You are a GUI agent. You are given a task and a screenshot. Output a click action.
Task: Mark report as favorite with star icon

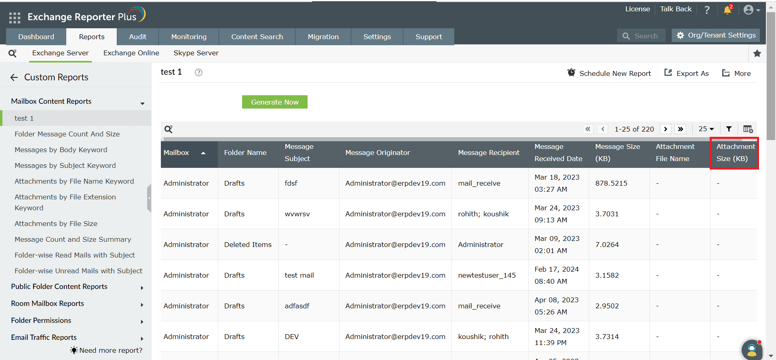point(757,53)
